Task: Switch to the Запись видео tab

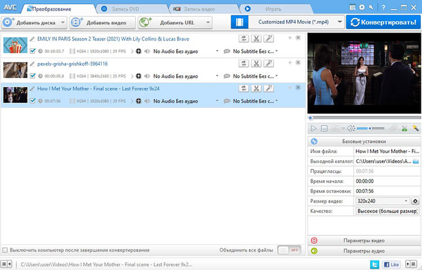Action: [199, 9]
